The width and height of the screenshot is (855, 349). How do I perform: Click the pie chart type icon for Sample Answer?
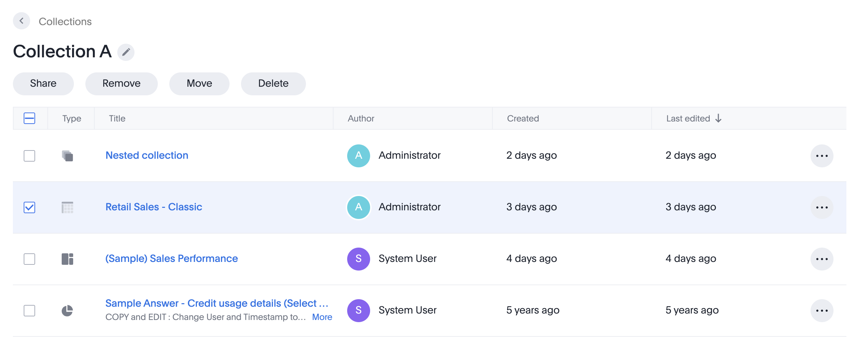click(67, 311)
